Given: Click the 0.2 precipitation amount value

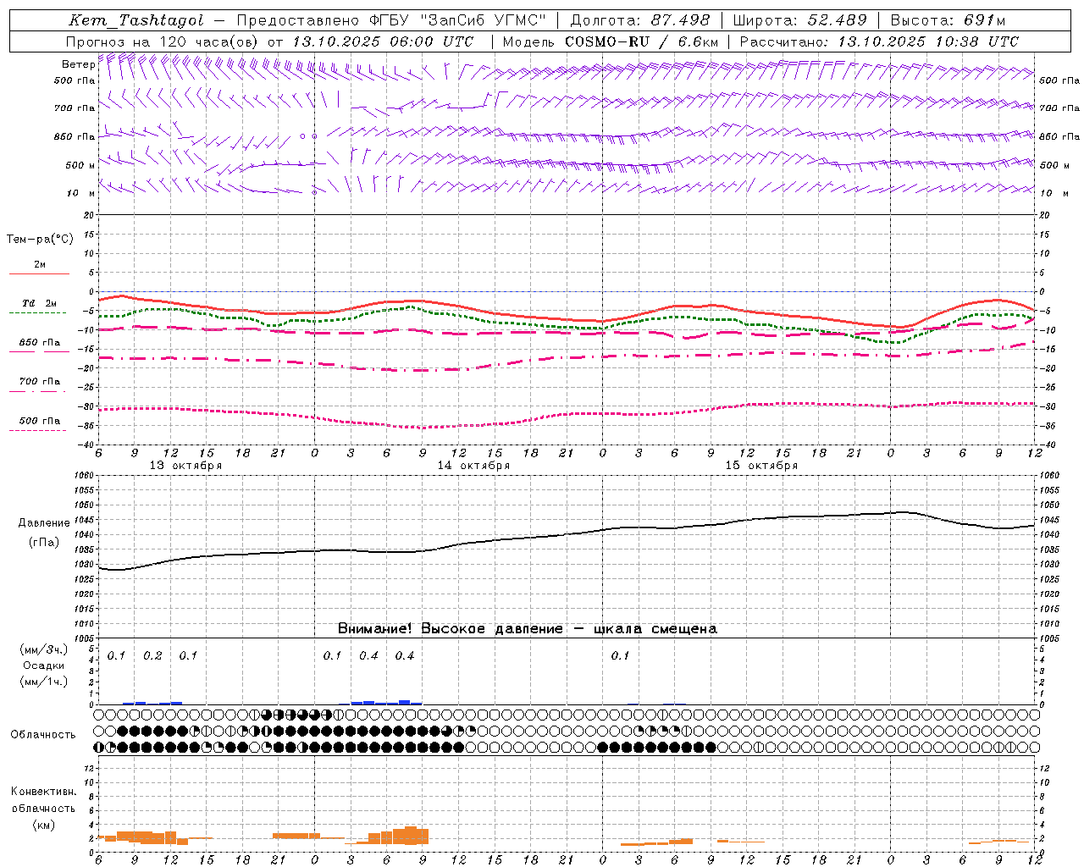Looking at the screenshot, I should click(x=152, y=656).
